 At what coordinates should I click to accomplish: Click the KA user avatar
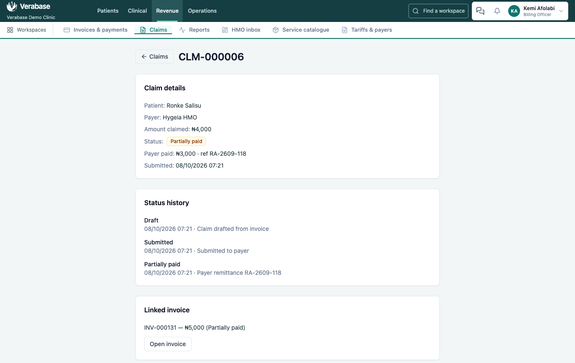point(514,11)
